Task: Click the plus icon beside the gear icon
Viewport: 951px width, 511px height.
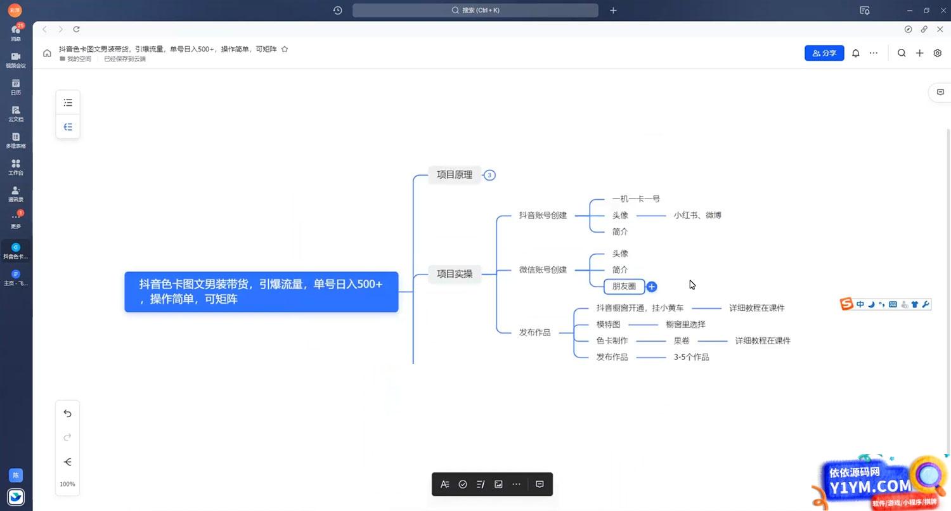Action: [919, 53]
